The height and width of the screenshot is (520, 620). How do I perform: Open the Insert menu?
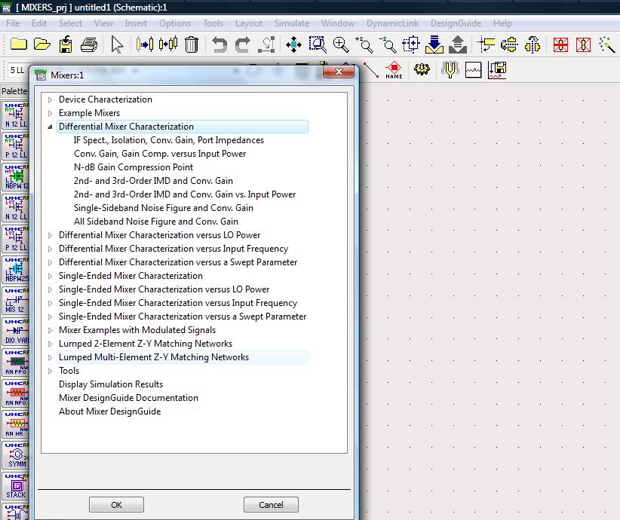136,23
